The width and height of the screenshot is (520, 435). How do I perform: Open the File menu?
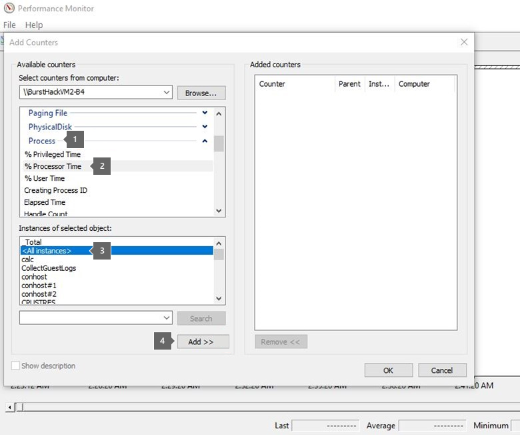pos(9,25)
